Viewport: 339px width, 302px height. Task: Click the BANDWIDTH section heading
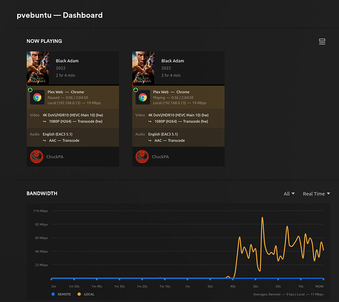tap(42, 193)
